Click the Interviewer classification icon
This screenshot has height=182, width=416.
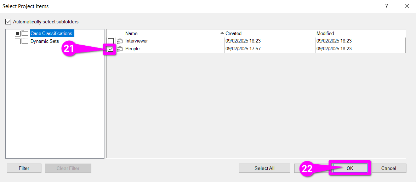(x=120, y=41)
